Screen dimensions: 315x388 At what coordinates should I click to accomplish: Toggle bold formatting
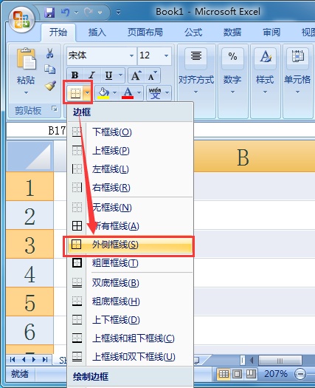point(75,75)
